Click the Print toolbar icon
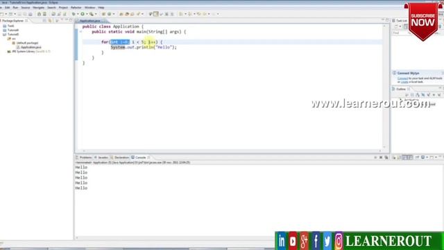 (x=31, y=14)
